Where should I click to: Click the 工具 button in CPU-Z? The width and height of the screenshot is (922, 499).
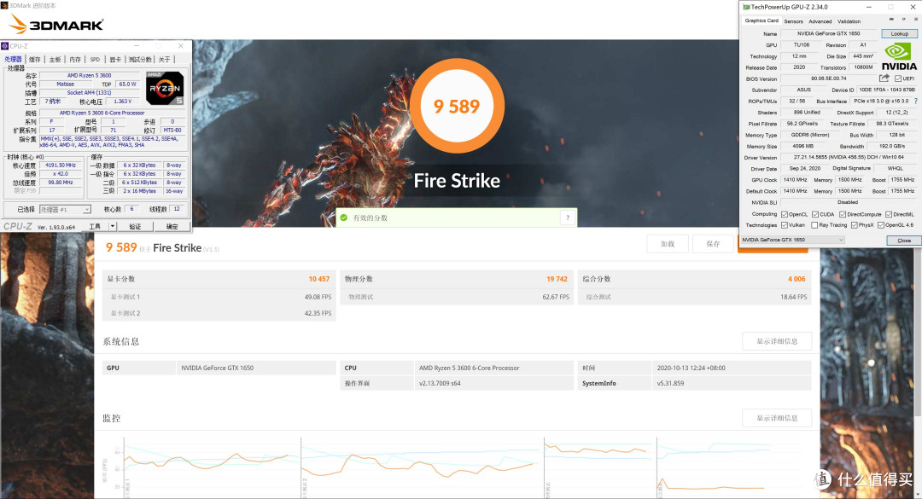point(95,226)
